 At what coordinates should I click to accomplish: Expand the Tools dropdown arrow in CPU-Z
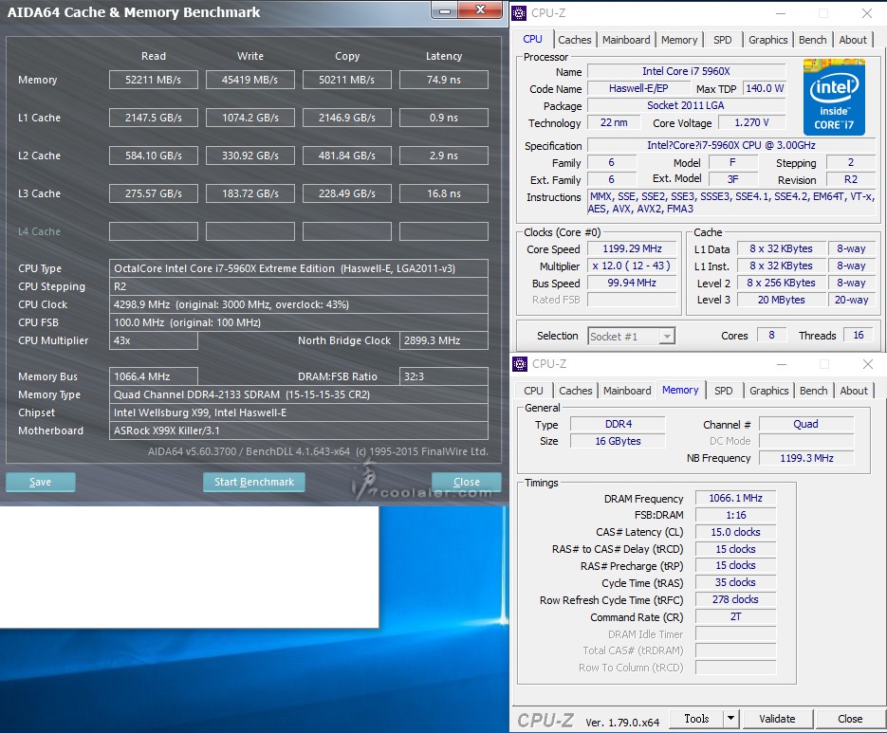tap(730, 719)
